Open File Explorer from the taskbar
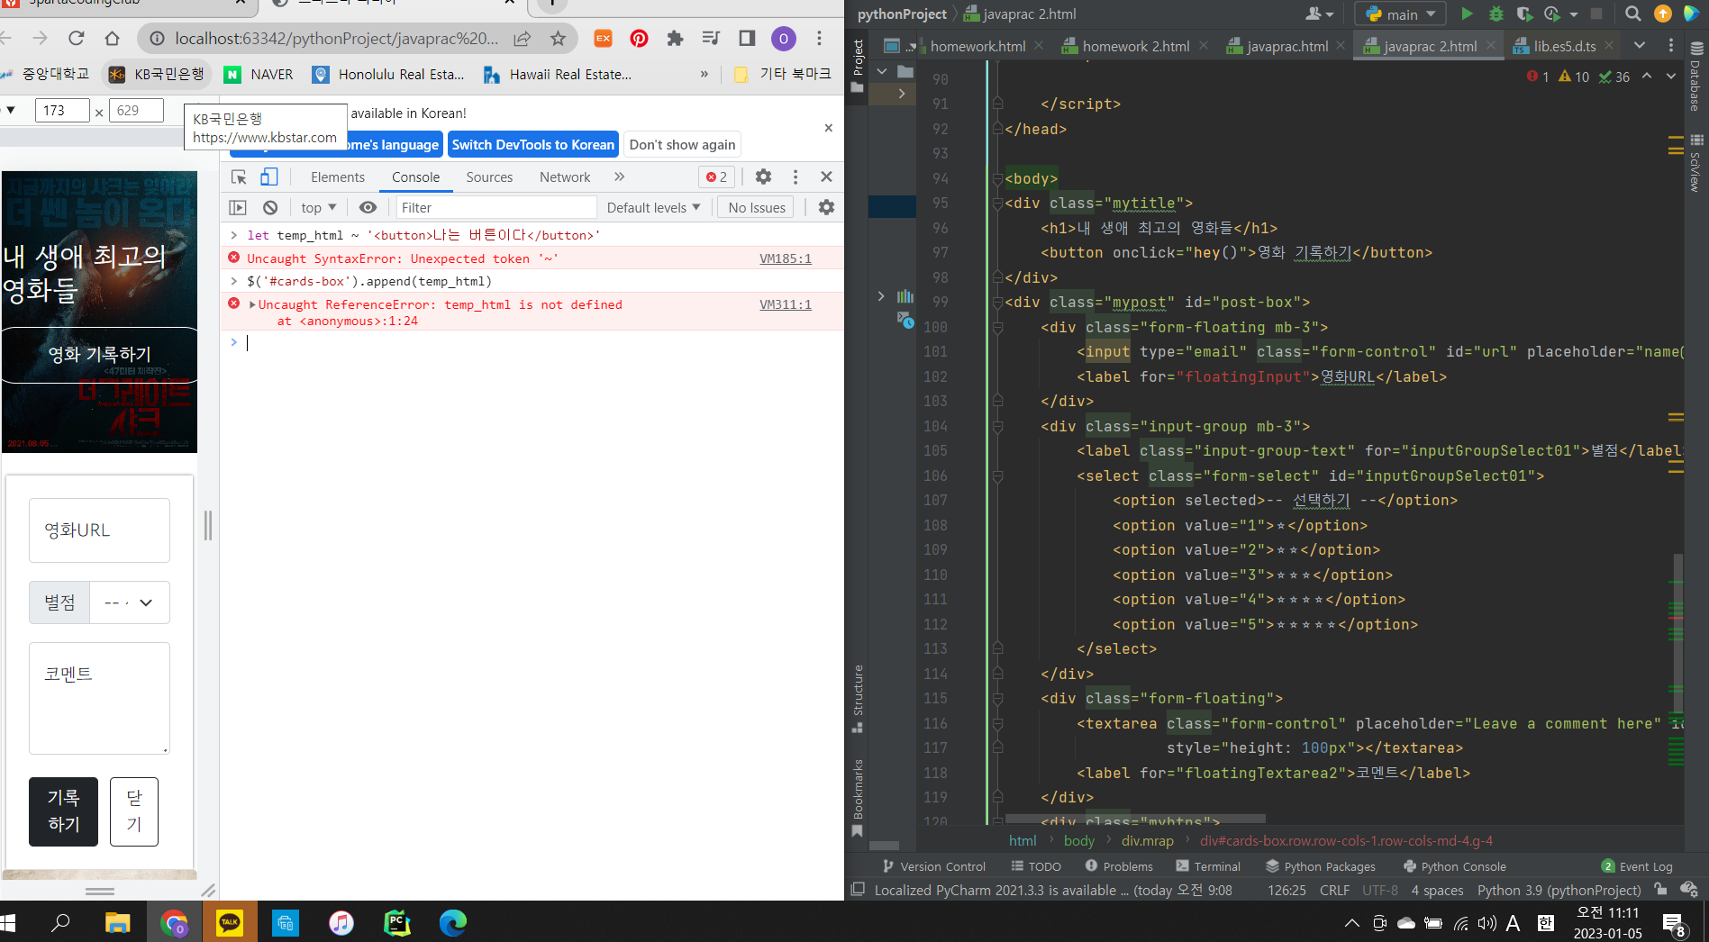Image resolution: width=1709 pixels, height=942 pixels. [117, 922]
